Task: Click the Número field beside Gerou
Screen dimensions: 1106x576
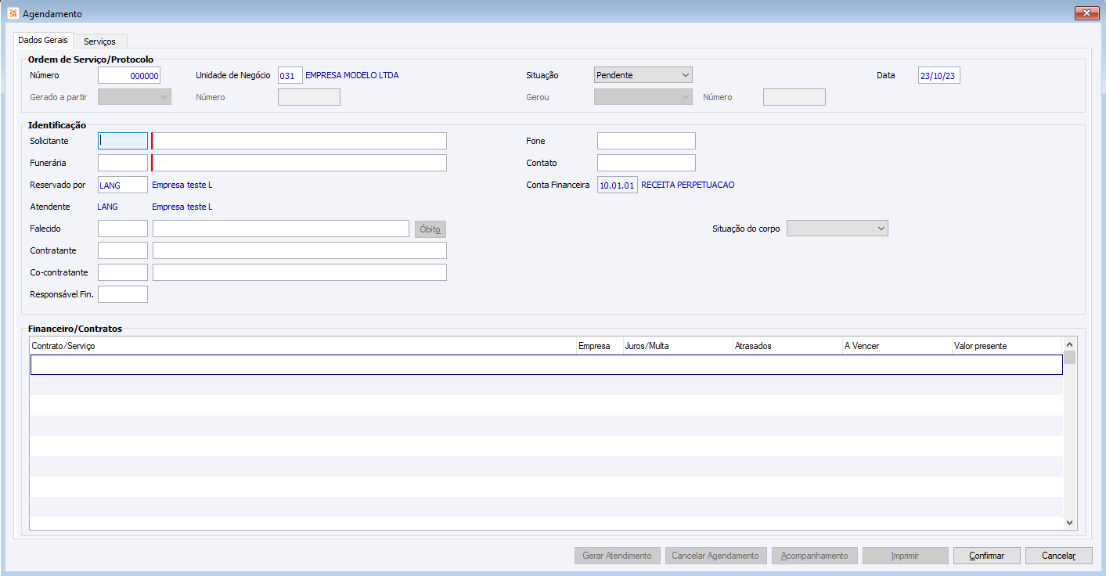Action: (794, 97)
